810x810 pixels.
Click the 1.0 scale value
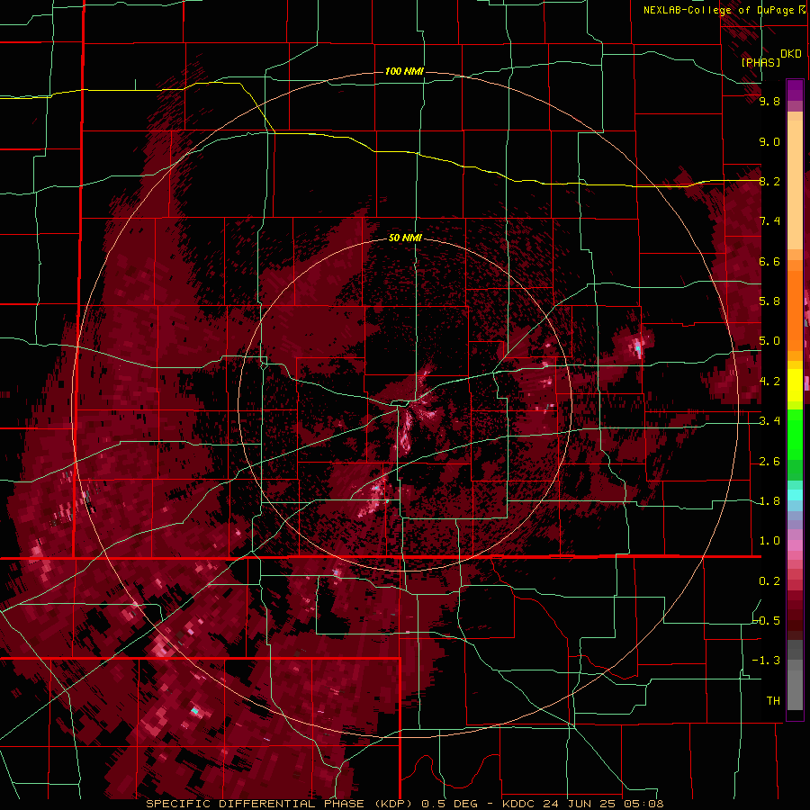(769, 542)
